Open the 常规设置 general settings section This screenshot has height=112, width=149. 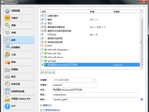click(x=19, y=11)
